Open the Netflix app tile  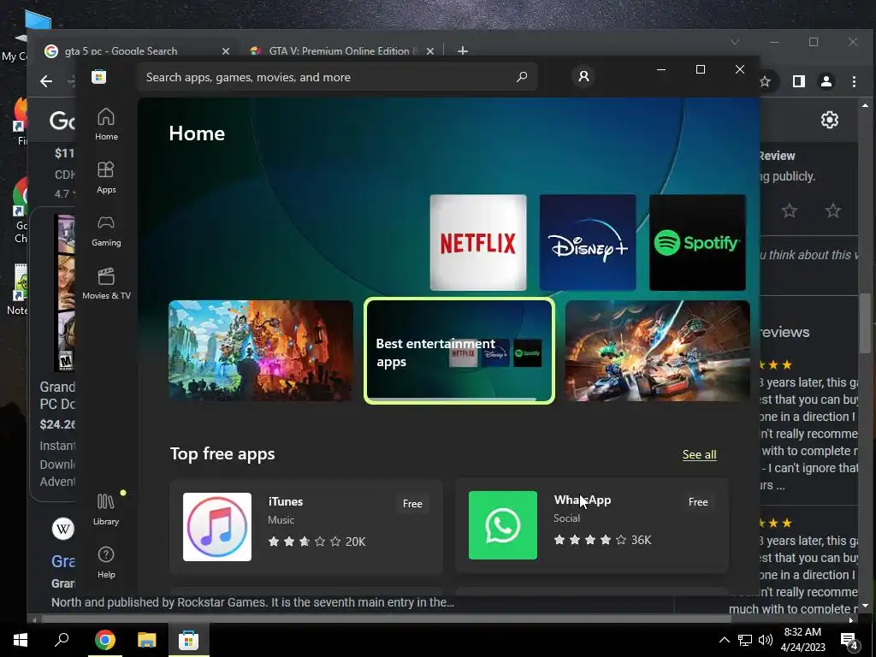pos(477,242)
